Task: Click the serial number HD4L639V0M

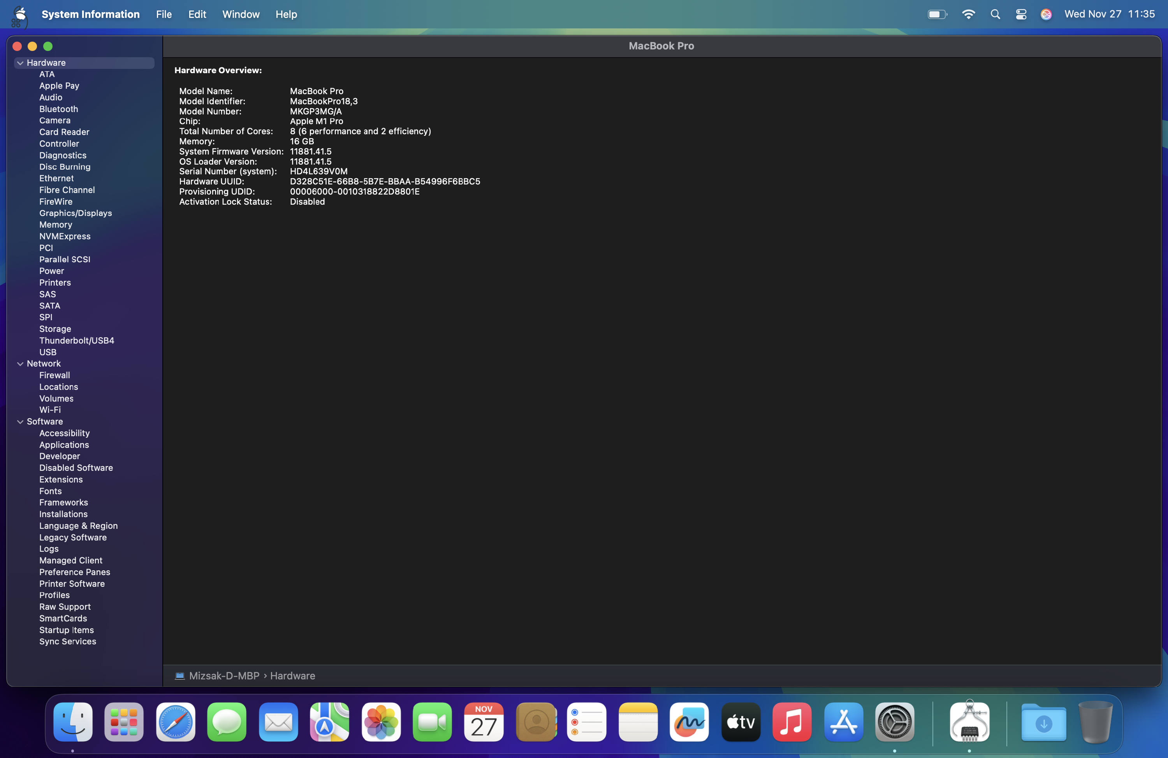Action: point(318,171)
